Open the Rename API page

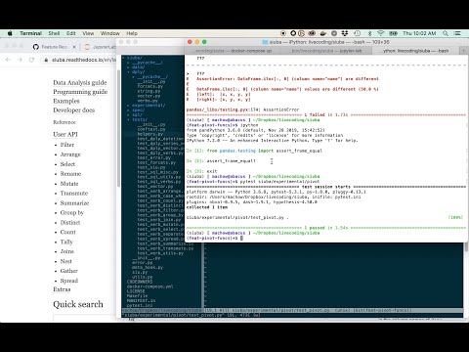tap(70, 174)
